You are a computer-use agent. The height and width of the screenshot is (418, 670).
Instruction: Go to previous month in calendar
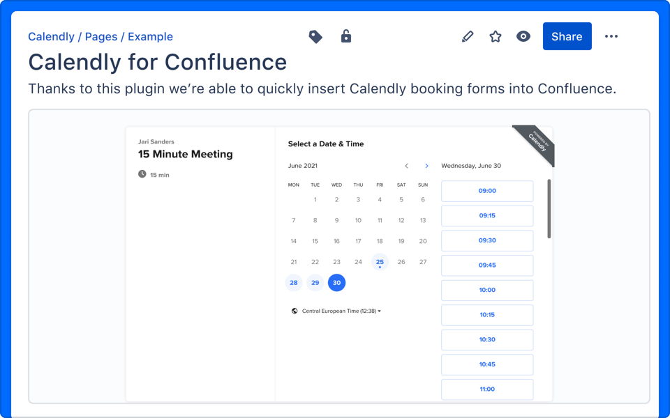coord(407,166)
